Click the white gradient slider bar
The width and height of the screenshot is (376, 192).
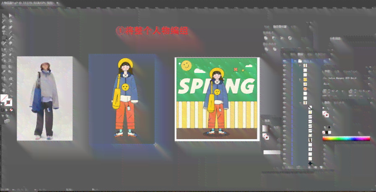[272, 152]
